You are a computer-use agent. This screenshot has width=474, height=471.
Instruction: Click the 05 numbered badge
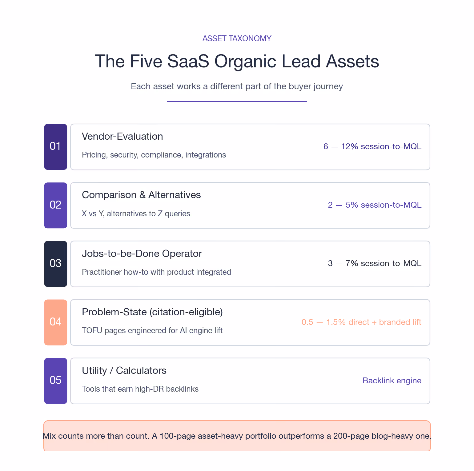(x=56, y=381)
